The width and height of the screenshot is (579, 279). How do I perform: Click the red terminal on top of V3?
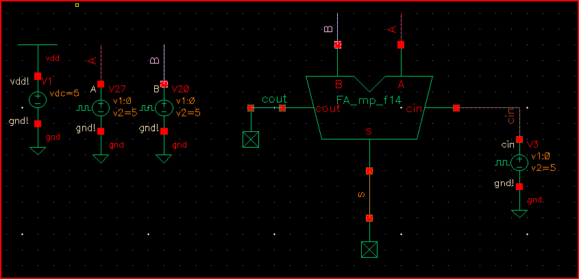[519, 139]
